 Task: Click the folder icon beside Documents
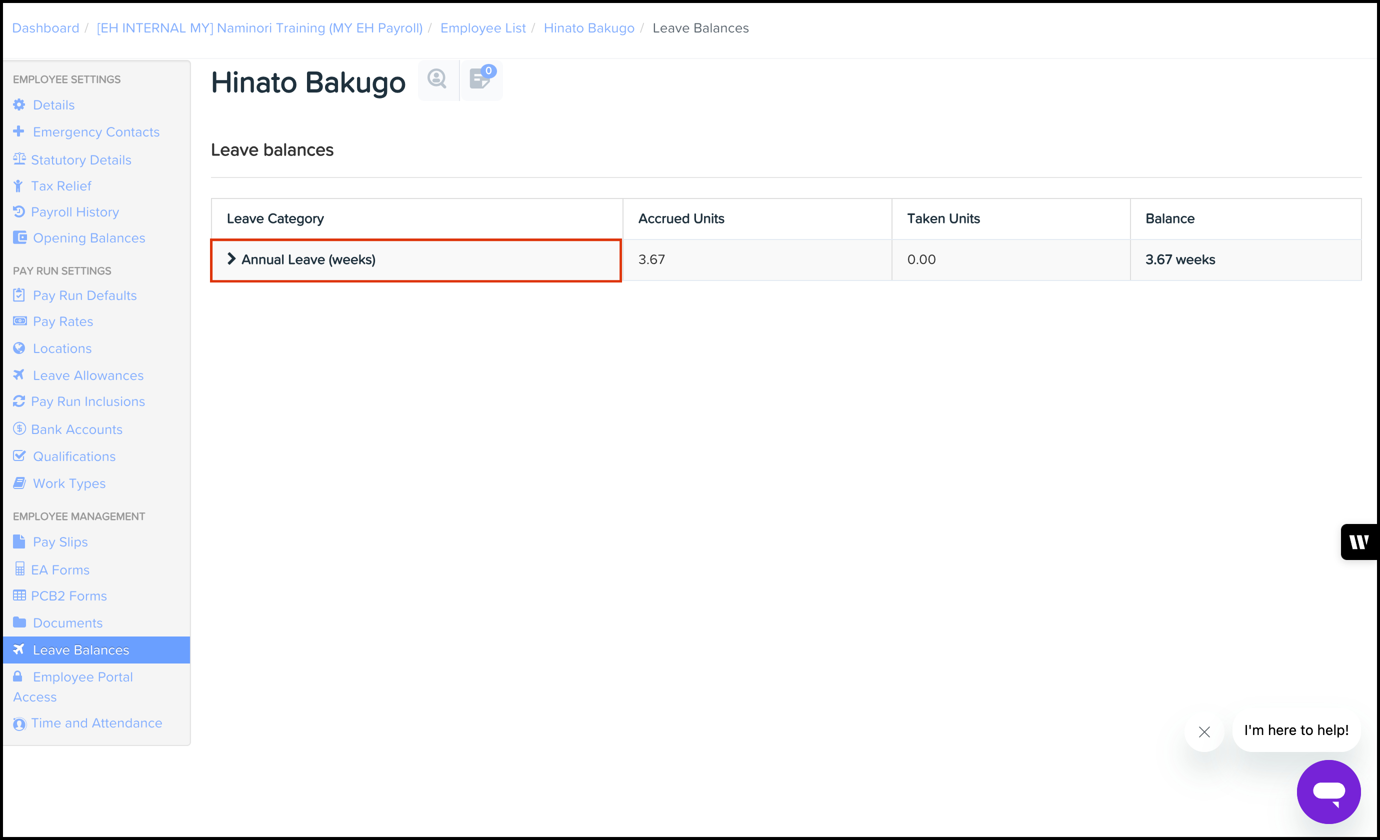point(19,622)
